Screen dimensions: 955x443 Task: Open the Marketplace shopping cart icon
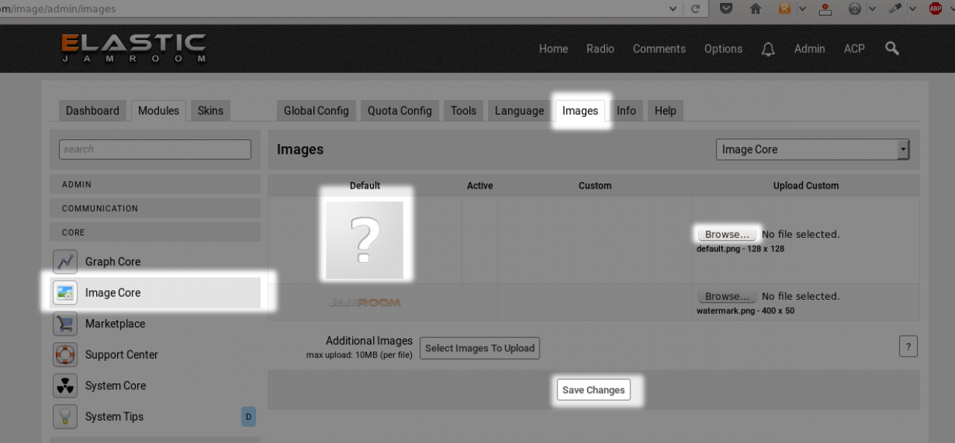65,324
